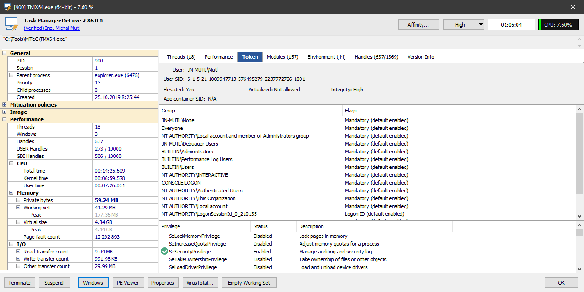
Task: Switch to the Threads (18) tab
Action: click(181, 57)
